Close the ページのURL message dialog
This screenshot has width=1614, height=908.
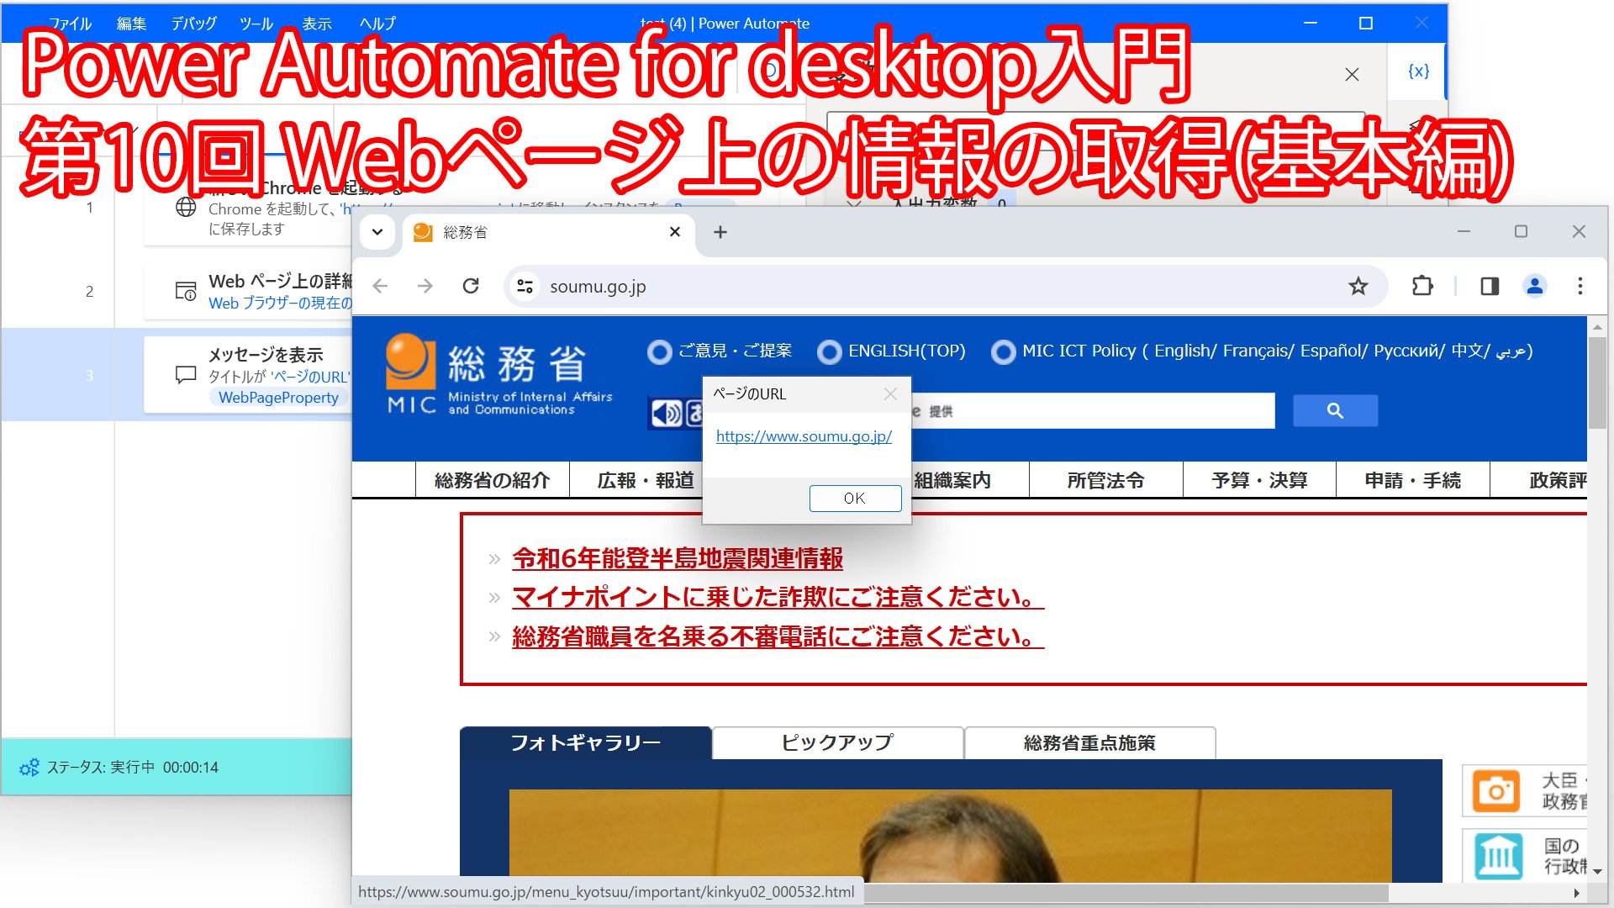(x=891, y=393)
